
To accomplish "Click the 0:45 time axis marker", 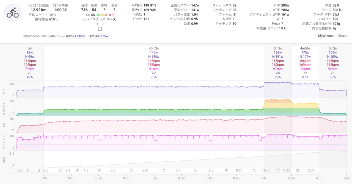I will (x=264, y=178).
